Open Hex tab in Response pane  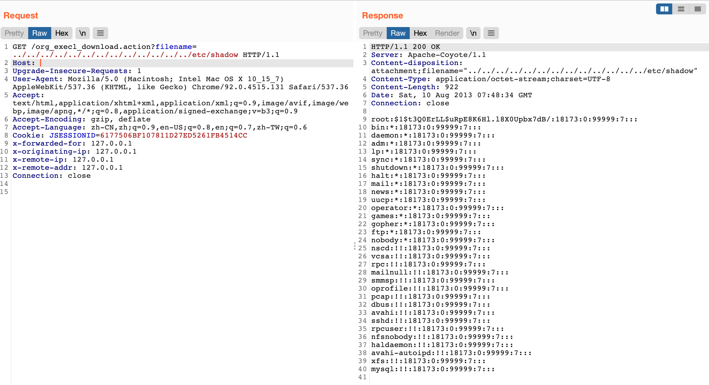click(x=420, y=33)
